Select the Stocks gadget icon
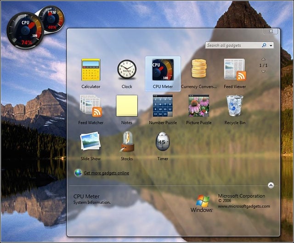The width and height of the screenshot is (294, 243). pos(127,141)
